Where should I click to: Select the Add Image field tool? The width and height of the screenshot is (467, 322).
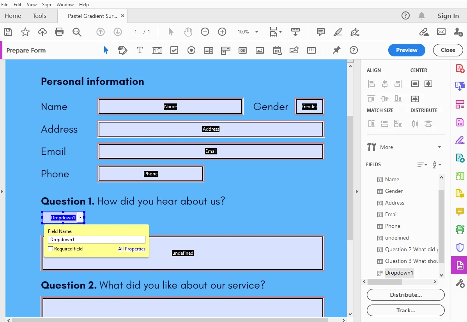pos(260,50)
